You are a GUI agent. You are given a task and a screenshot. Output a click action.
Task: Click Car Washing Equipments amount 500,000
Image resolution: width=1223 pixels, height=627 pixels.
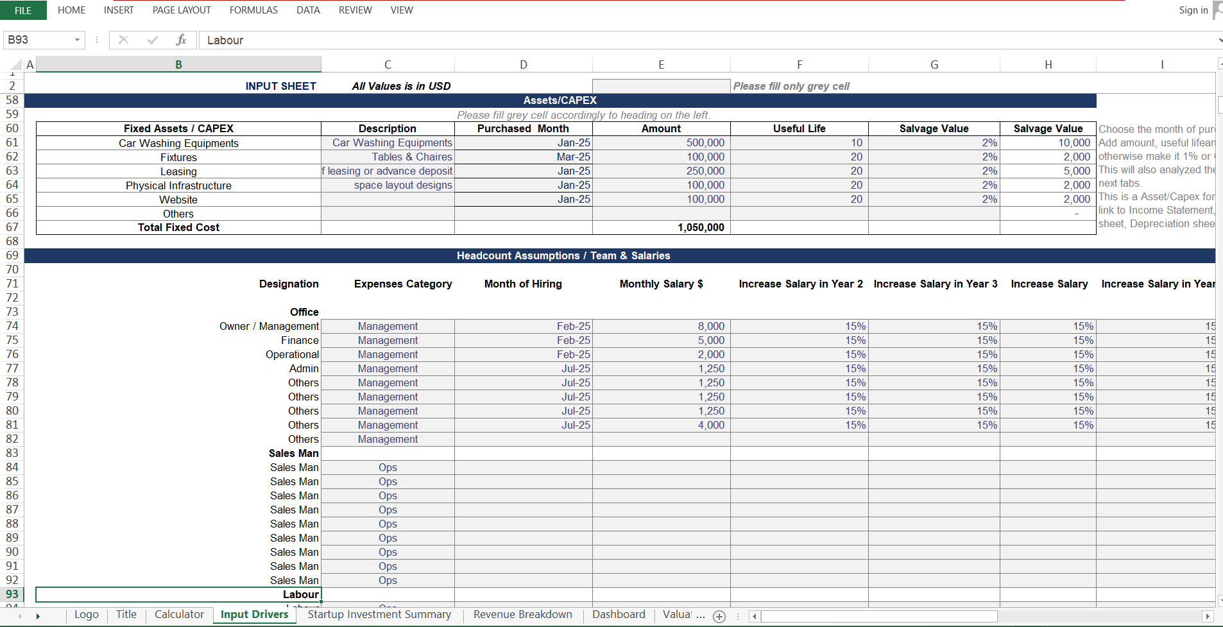click(x=661, y=142)
